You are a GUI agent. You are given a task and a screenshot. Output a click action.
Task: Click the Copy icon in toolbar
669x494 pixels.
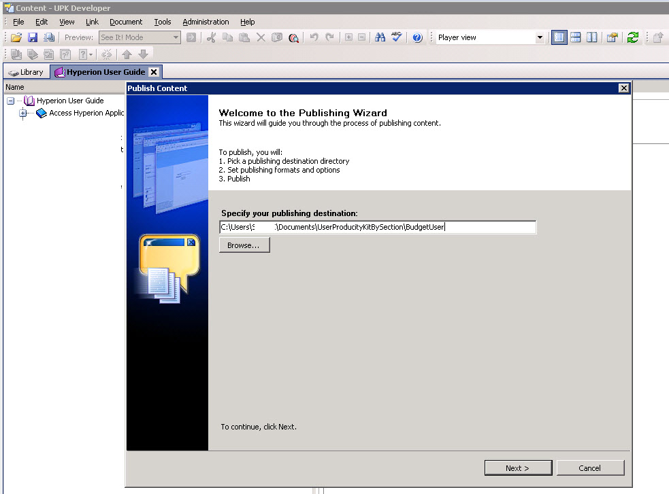(x=228, y=37)
